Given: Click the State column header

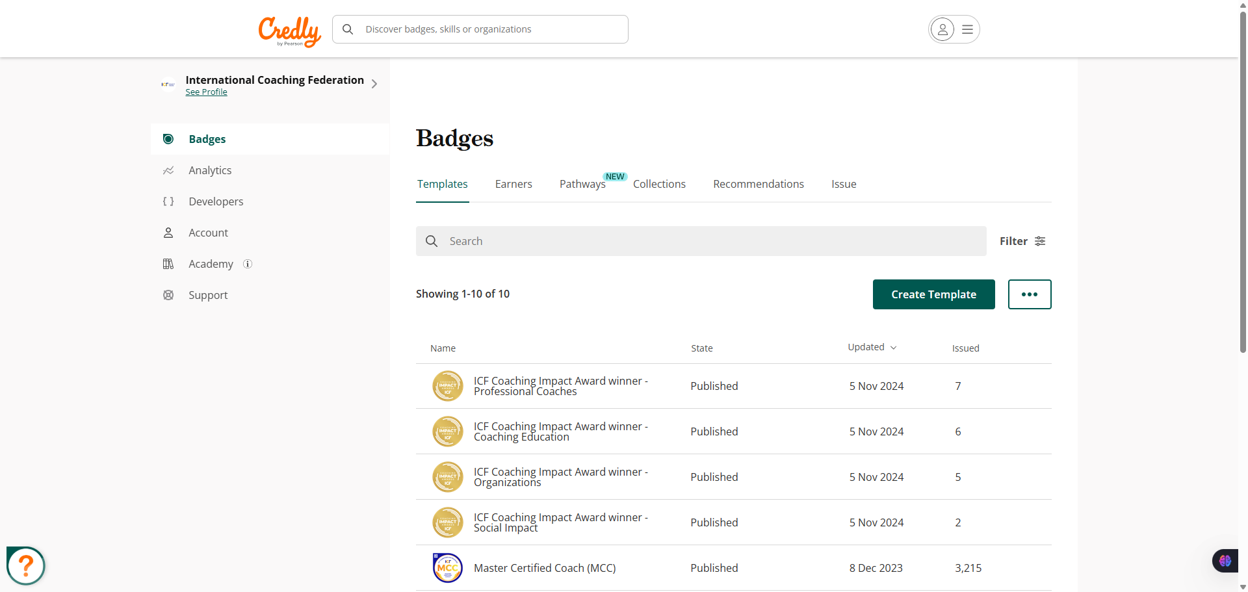Looking at the screenshot, I should coord(702,348).
